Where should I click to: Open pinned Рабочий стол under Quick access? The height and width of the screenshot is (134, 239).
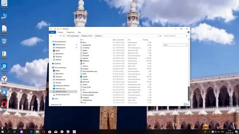click(x=60, y=45)
